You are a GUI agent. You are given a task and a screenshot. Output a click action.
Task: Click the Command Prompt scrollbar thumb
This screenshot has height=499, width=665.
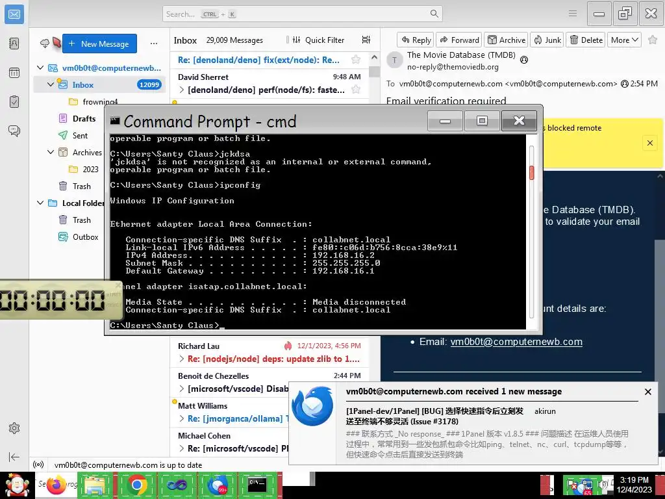[531, 173]
